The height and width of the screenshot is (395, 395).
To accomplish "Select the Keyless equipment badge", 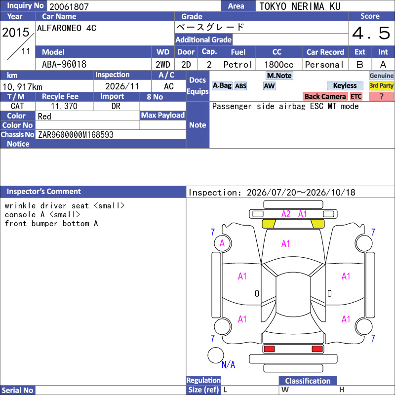I will coord(345,86).
